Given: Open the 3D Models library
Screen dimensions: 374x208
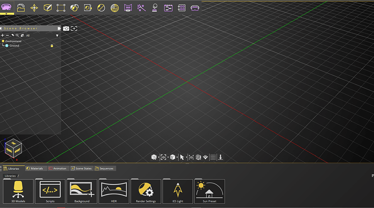Looking at the screenshot, I should tap(18, 191).
